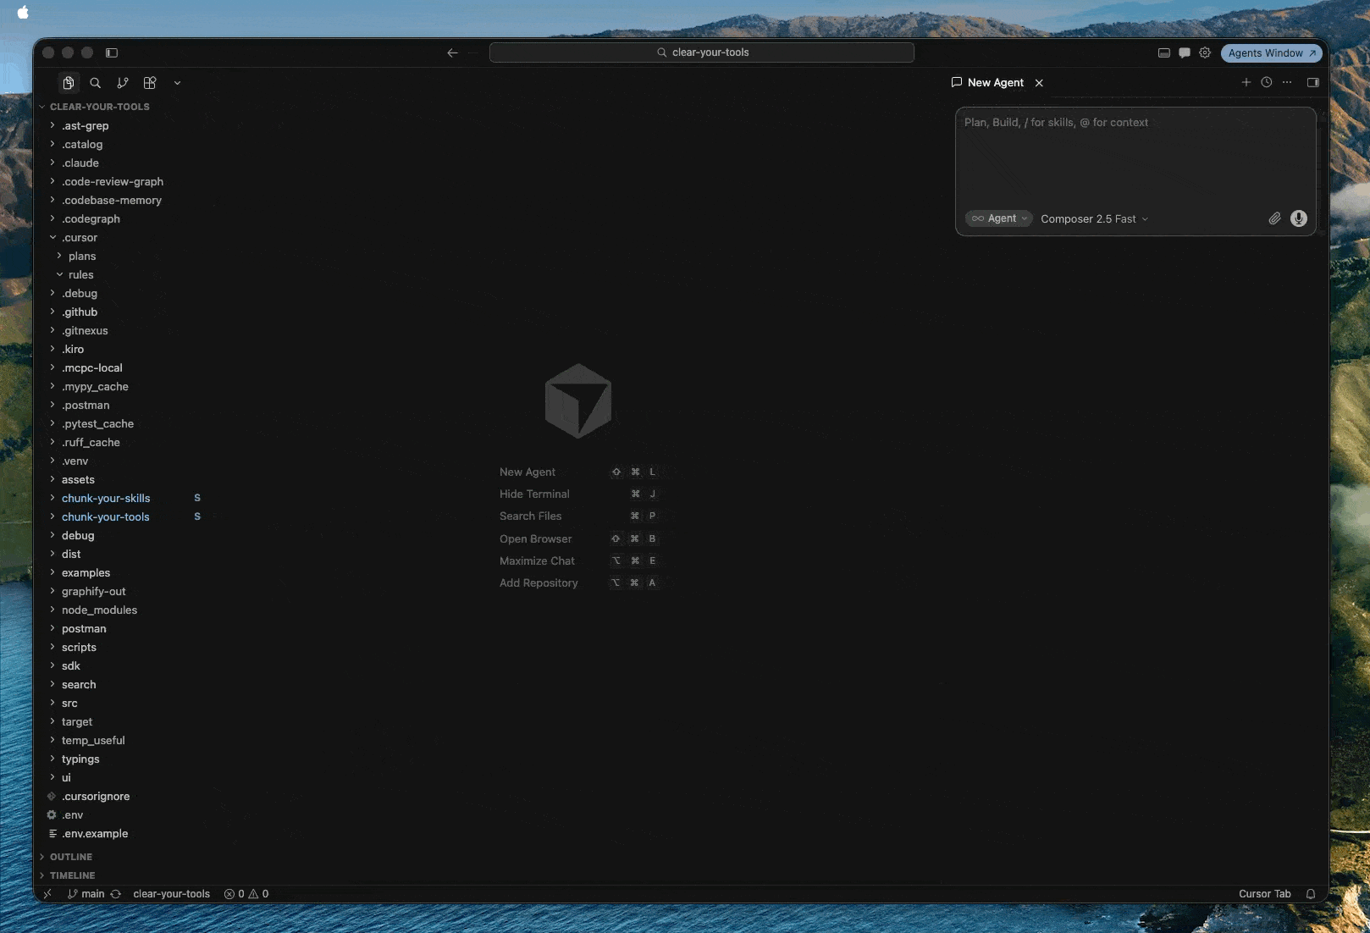Viewport: 1370px width, 933px height.
Task: Open the Apple menu
Action: pos(23,12)
